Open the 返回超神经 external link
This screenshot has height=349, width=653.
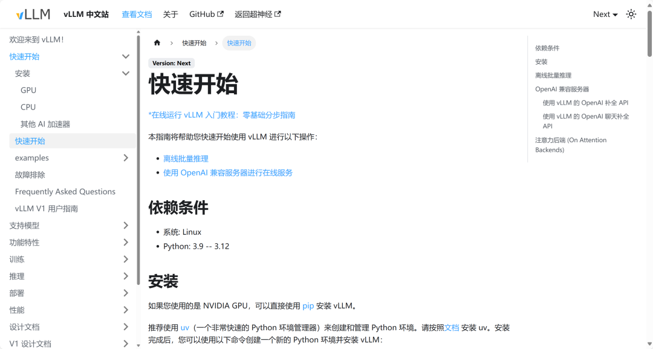point(258,14)
